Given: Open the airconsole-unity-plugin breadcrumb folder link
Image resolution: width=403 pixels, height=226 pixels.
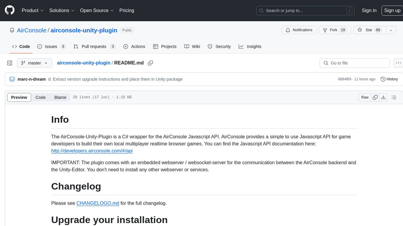Looking at the screenshot, I should tap(84, 63).
